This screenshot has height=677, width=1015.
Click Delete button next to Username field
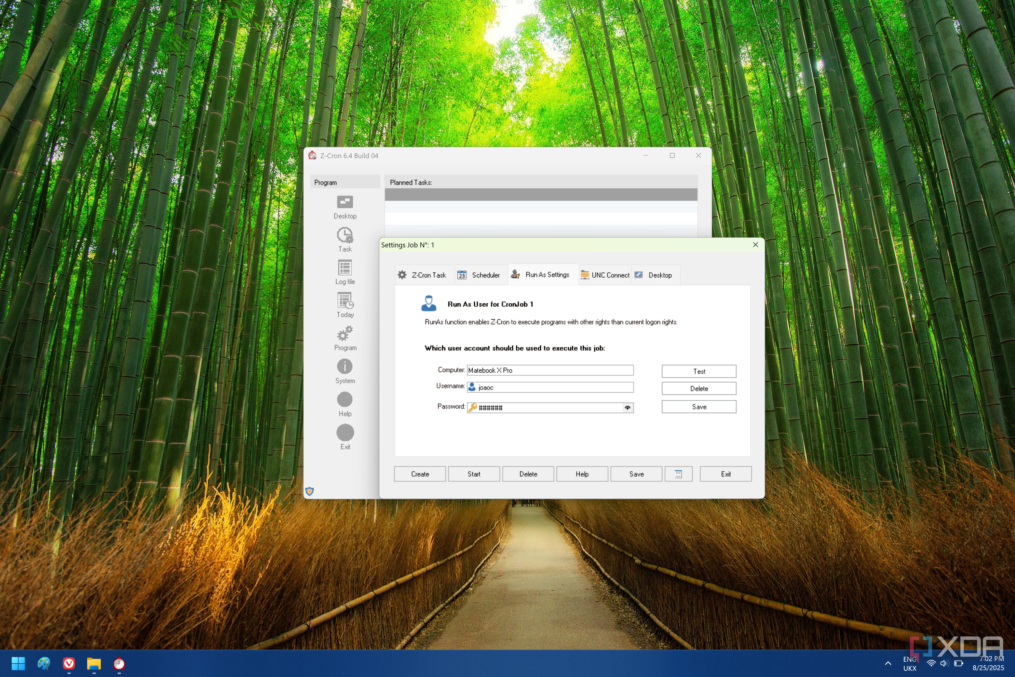click(699, 389)
